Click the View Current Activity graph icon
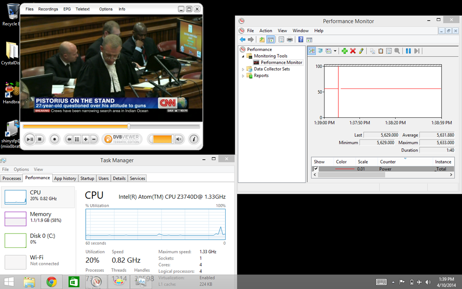This screenshot has width=462, height=289. [x=312, y=51]
